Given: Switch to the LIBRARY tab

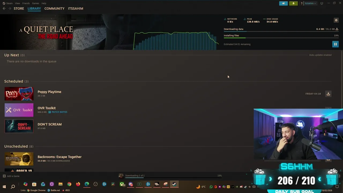Looking at the screenshot, I should click(x=34, y=9).
